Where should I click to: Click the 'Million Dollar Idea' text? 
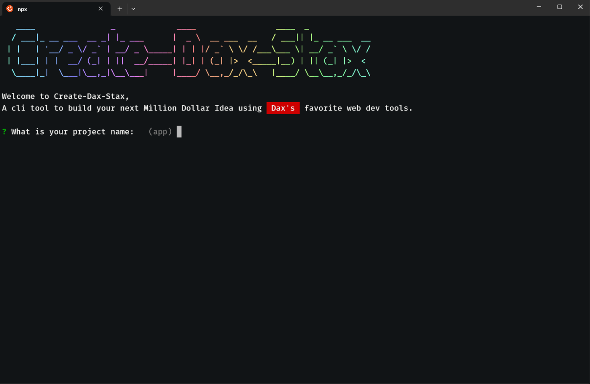188,108
